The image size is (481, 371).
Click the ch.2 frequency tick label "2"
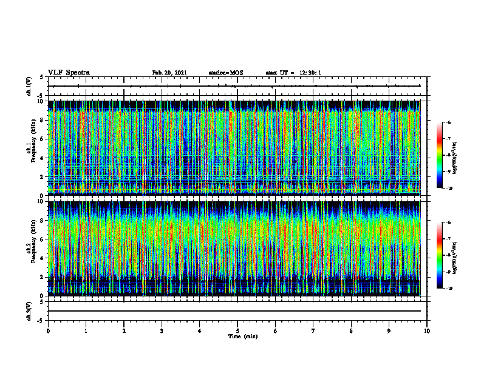(42, 277)
